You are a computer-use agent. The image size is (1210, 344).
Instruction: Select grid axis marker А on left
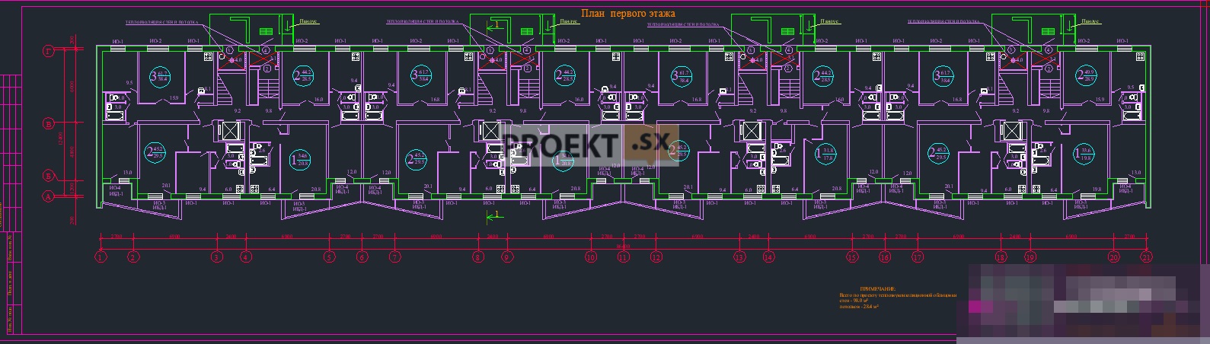point(49,197)
